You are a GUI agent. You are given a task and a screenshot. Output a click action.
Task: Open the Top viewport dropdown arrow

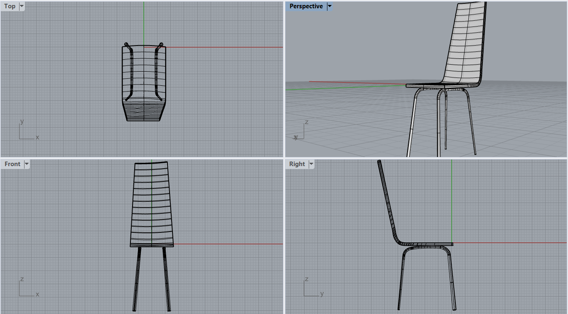click(22, 6)
